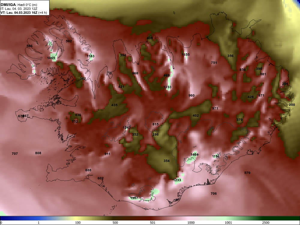
Task: Select the 362 value label
Action: click(83, 79)
